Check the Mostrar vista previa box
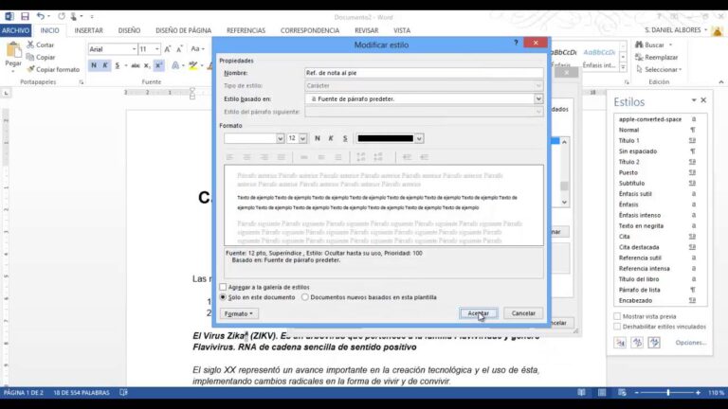728x409 pixels. point(617,316)
